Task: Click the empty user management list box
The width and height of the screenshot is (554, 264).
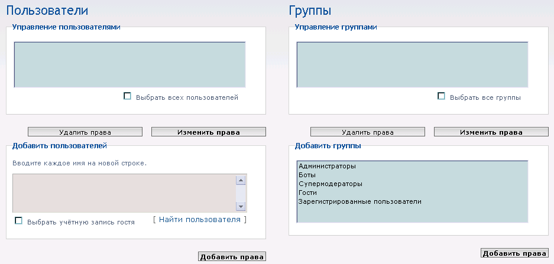Action: [129, 64]
